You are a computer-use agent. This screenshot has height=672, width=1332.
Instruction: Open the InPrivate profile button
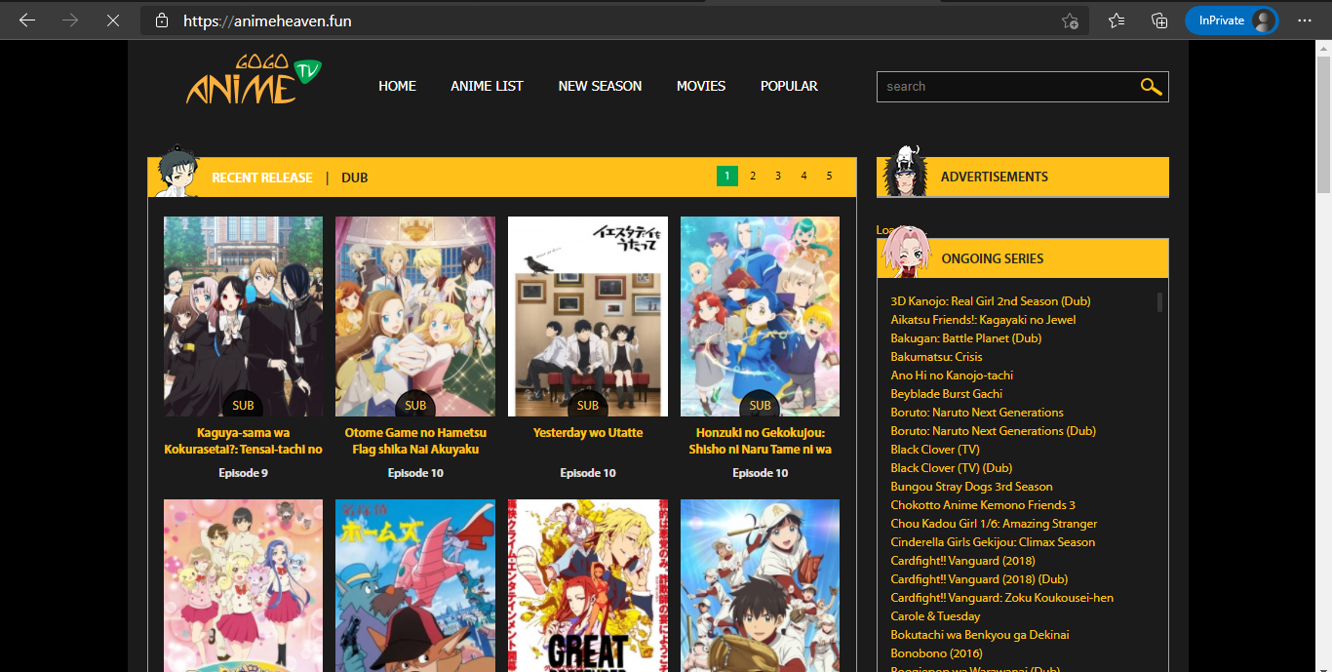tap(1232, 20)
